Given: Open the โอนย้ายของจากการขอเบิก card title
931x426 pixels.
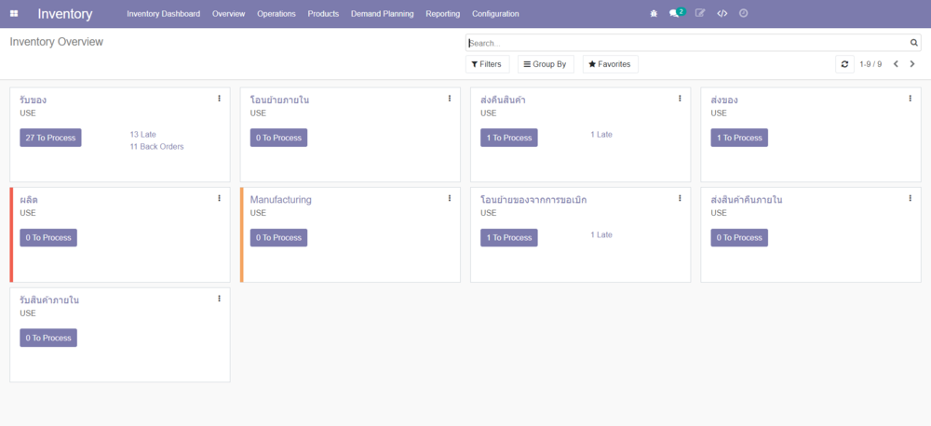Looking at the screenshot, I should click(533, 200).
